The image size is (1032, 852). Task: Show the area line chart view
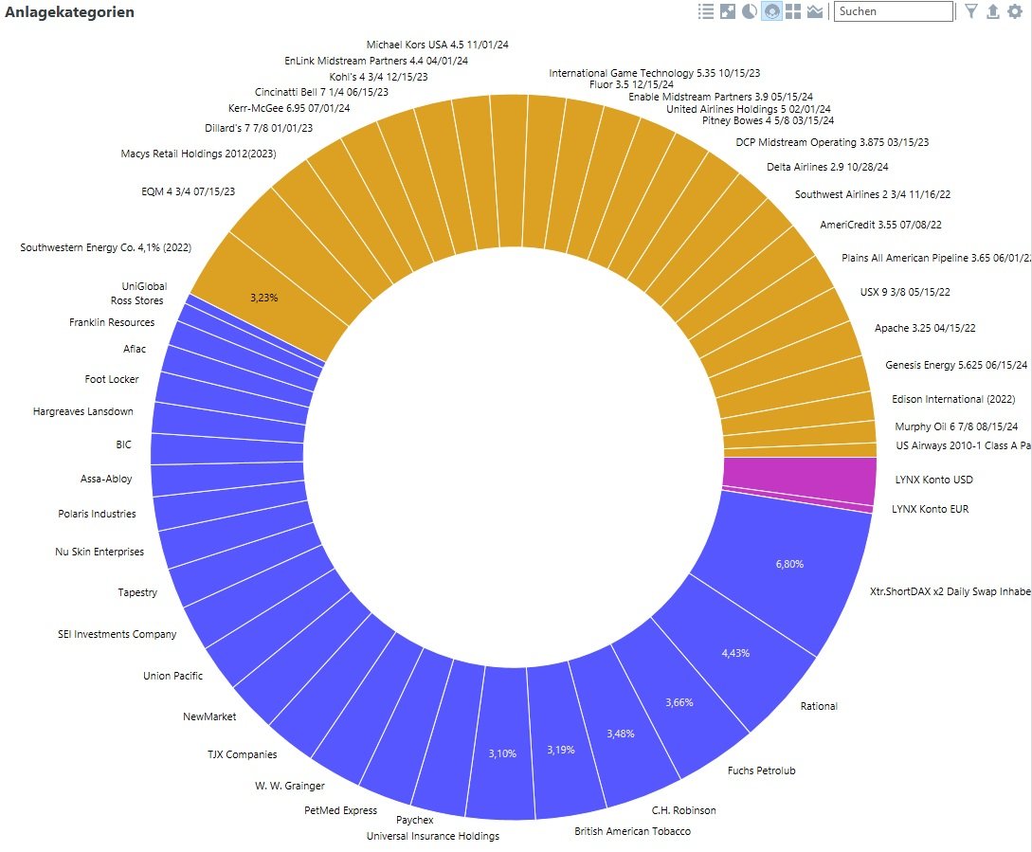[815, 11]
